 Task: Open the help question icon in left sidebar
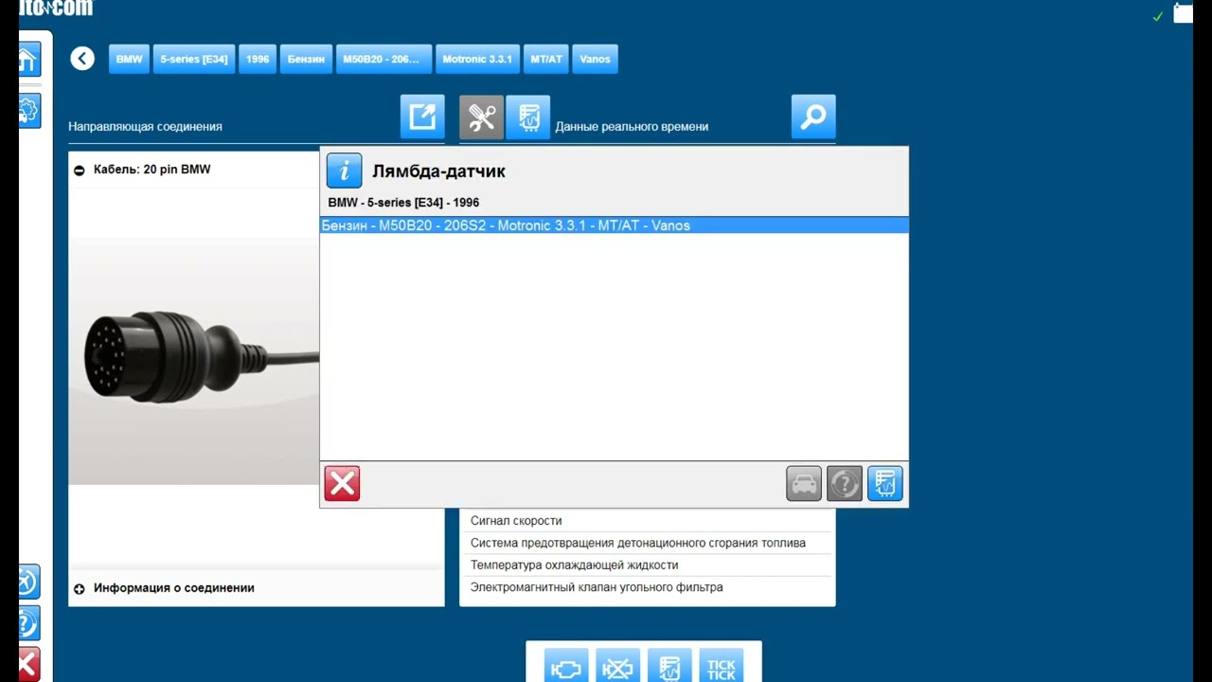(x=28, y=623)
